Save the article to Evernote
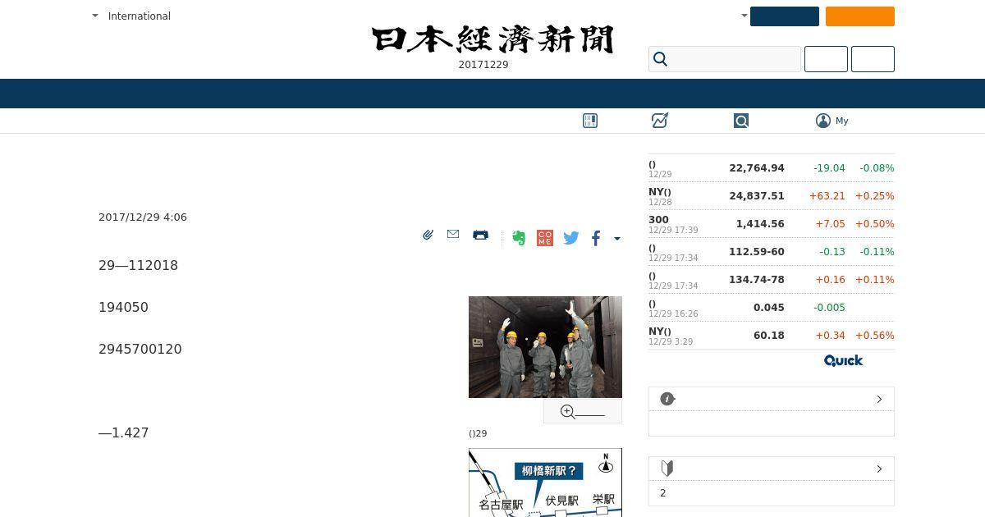Screen dimensions: 985x517 click(x=519, y=238)
